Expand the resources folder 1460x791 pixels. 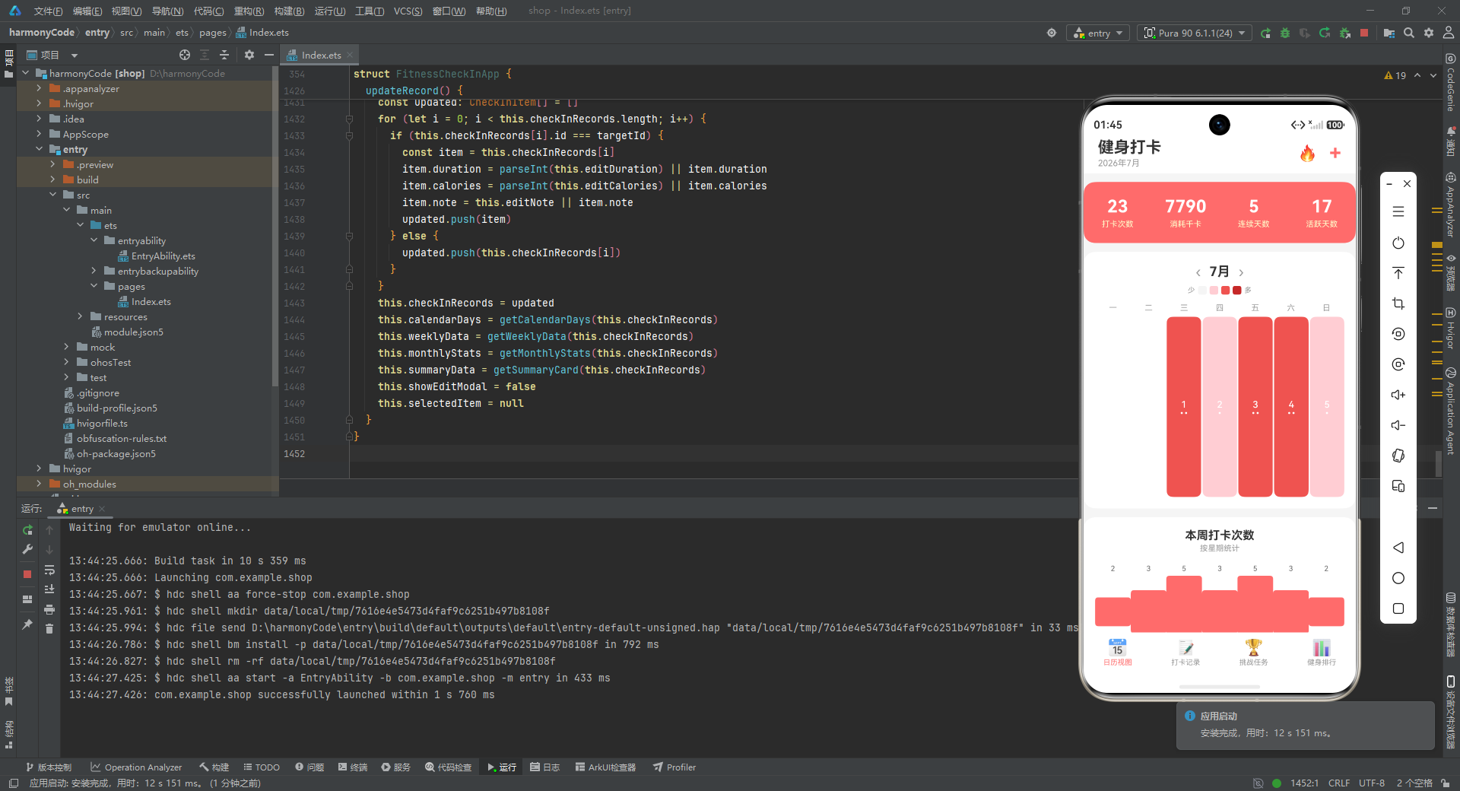pos(81,316)
